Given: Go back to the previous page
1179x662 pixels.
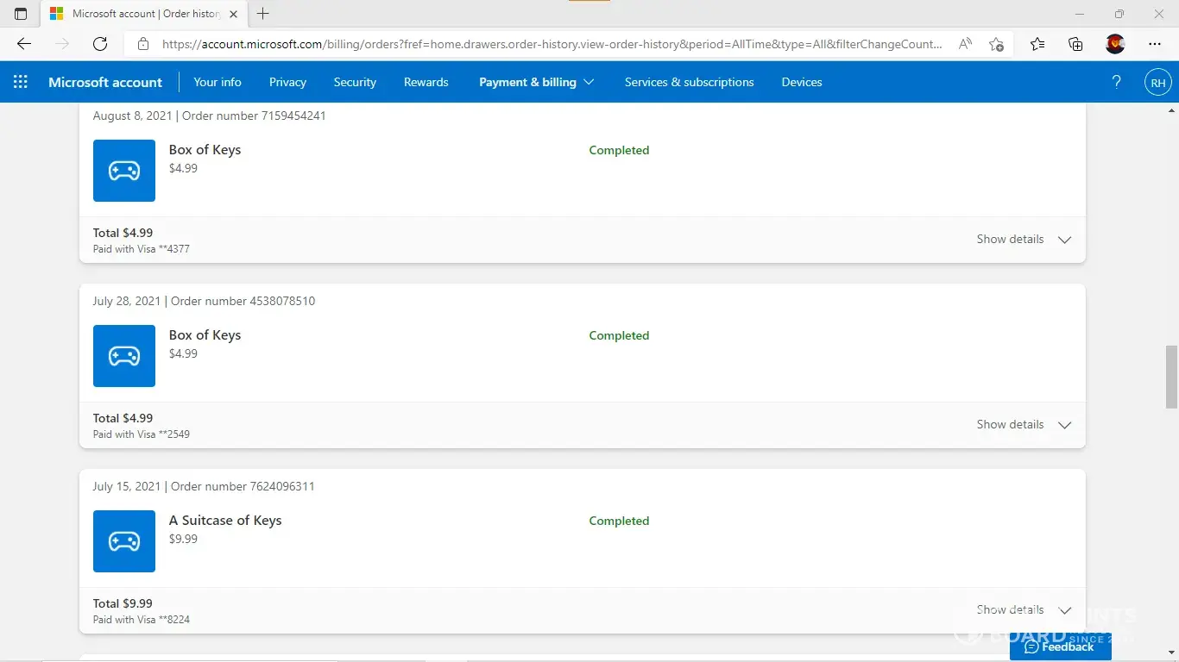Looking at the screenshot, I should pos(24,44).
